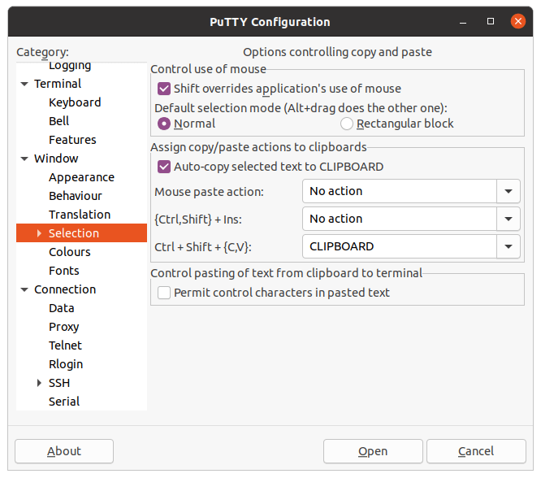Maximize the PuTTY Configuration window
Screen dimensions: 541x478
pyautogui.click(x=491, y=21)
